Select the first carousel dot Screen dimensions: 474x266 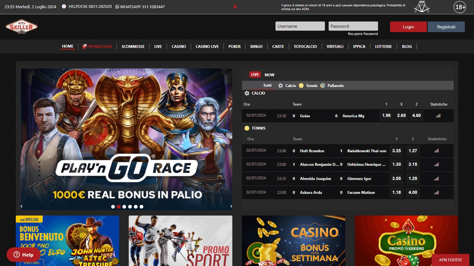pyautogui.click(x=113, y=207)
